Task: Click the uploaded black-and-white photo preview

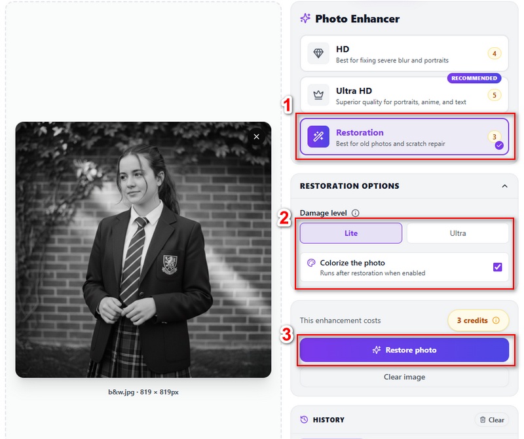Action: [x=143, y=250]
